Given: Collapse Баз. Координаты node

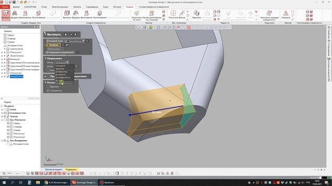Looking at the screenshot, I should 2,141.
